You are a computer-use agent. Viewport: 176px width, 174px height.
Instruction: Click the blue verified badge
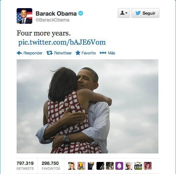tap(81, 13)
